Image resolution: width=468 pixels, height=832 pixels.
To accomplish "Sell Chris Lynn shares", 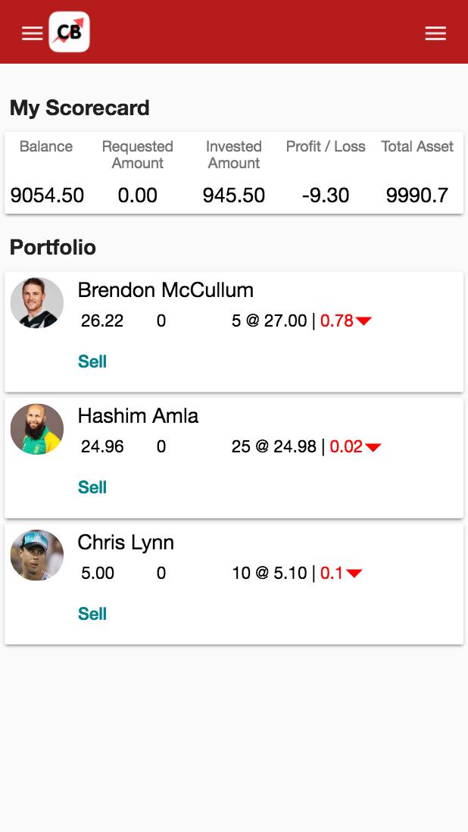I will [92, 614].
